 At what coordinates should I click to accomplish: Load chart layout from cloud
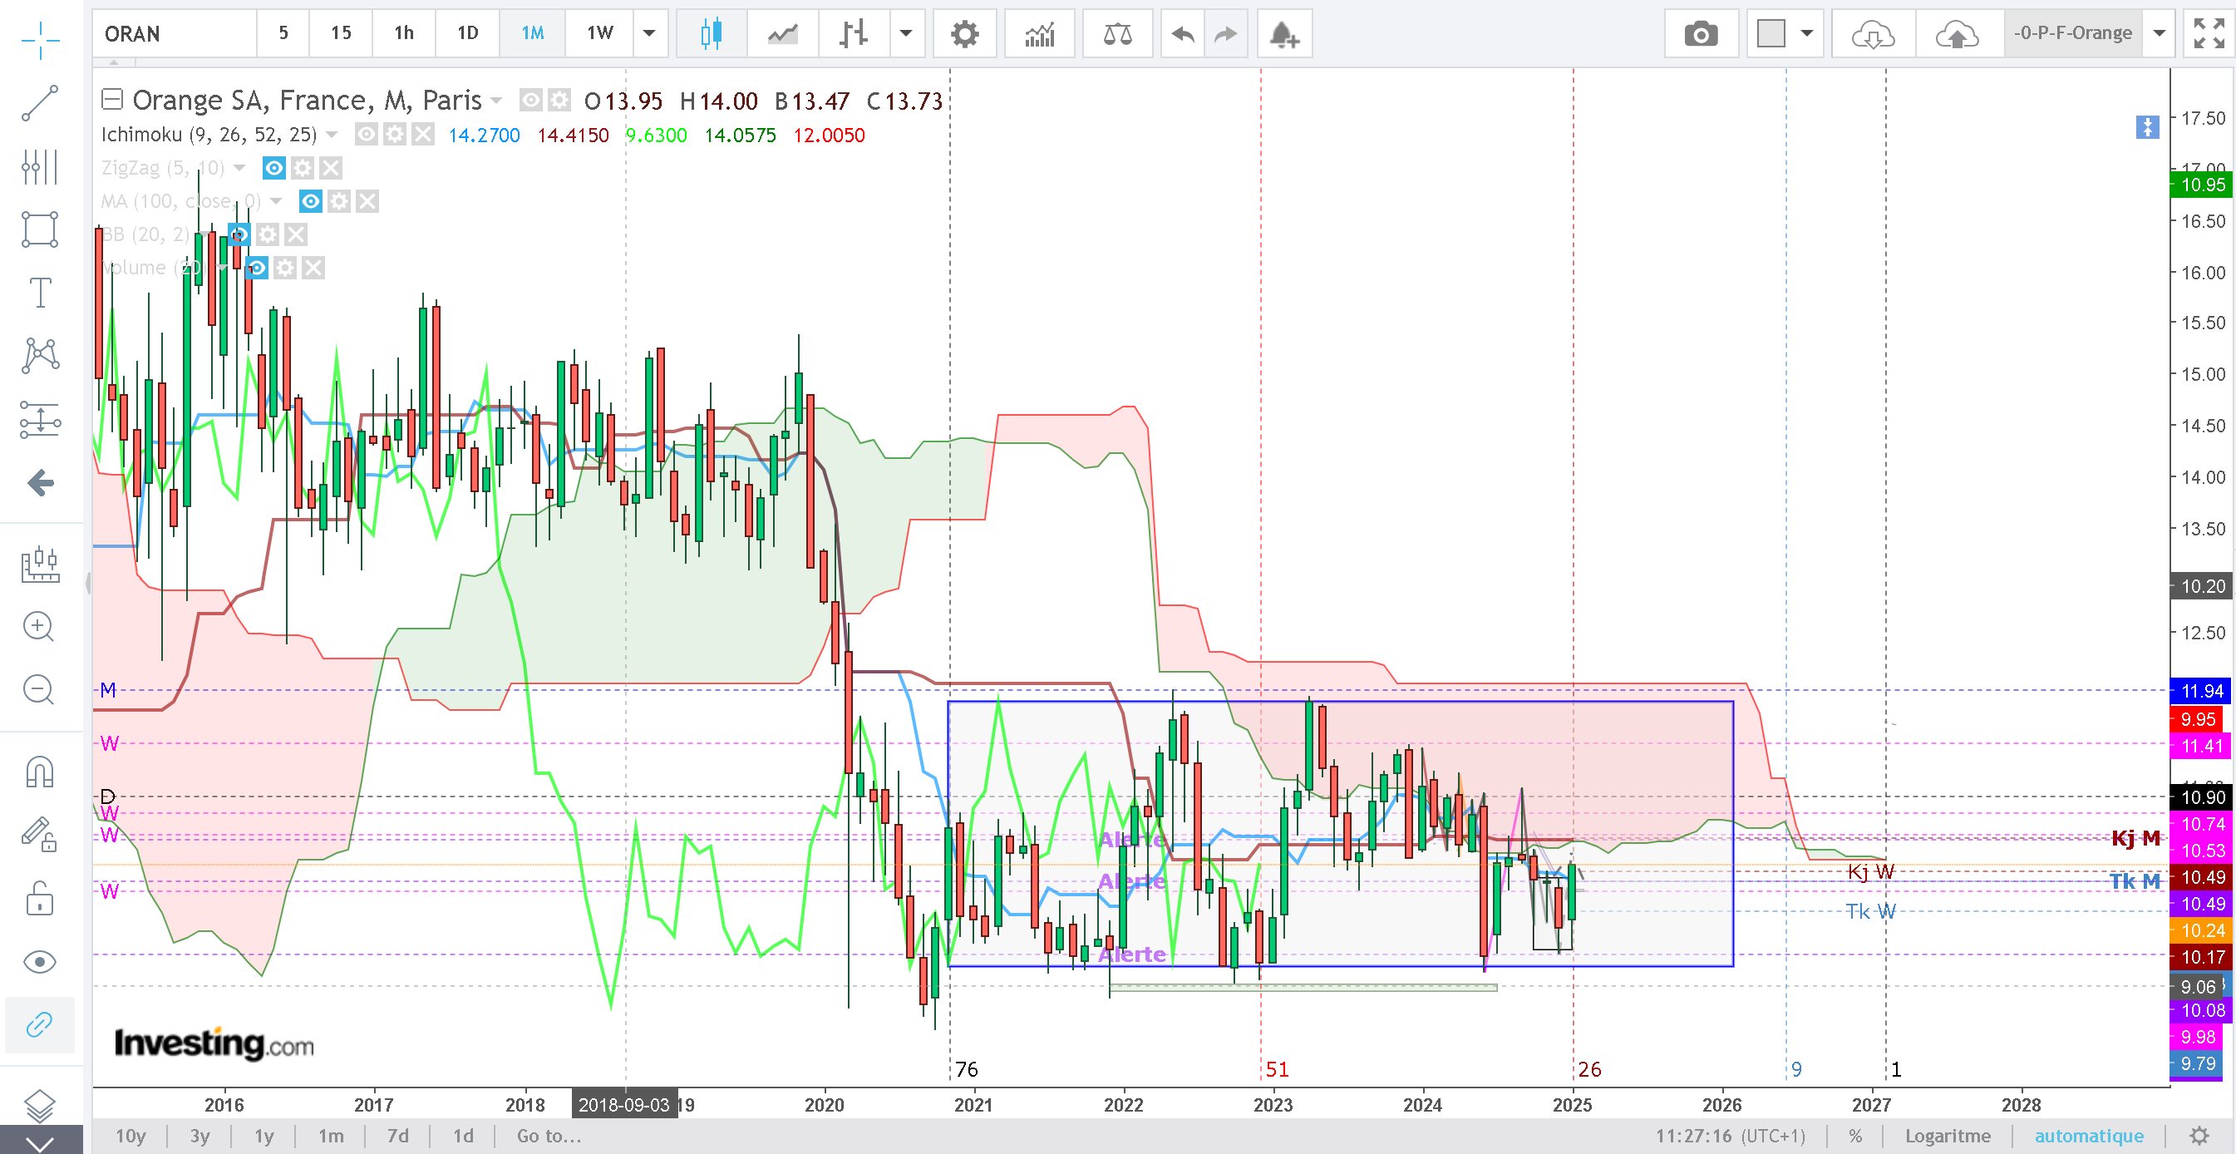click(x=1872, y=34)
